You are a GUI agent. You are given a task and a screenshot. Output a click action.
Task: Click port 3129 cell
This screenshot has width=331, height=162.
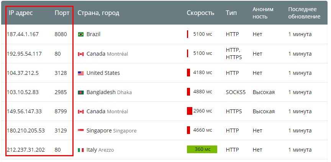(x=61, y=131)
